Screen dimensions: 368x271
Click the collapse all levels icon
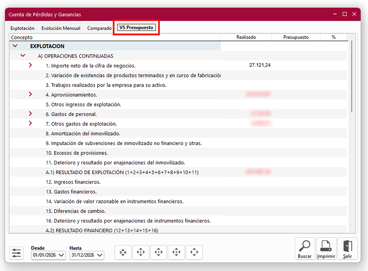(x=123, y=252)
